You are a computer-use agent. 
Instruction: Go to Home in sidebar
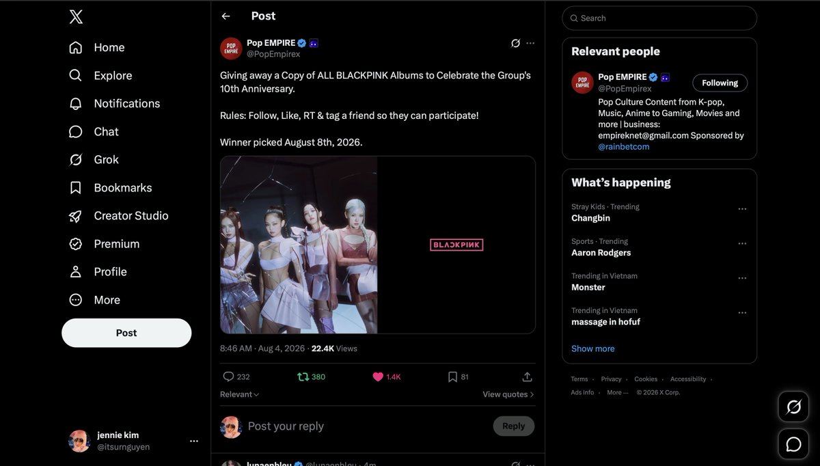click(x=96, y=47)
